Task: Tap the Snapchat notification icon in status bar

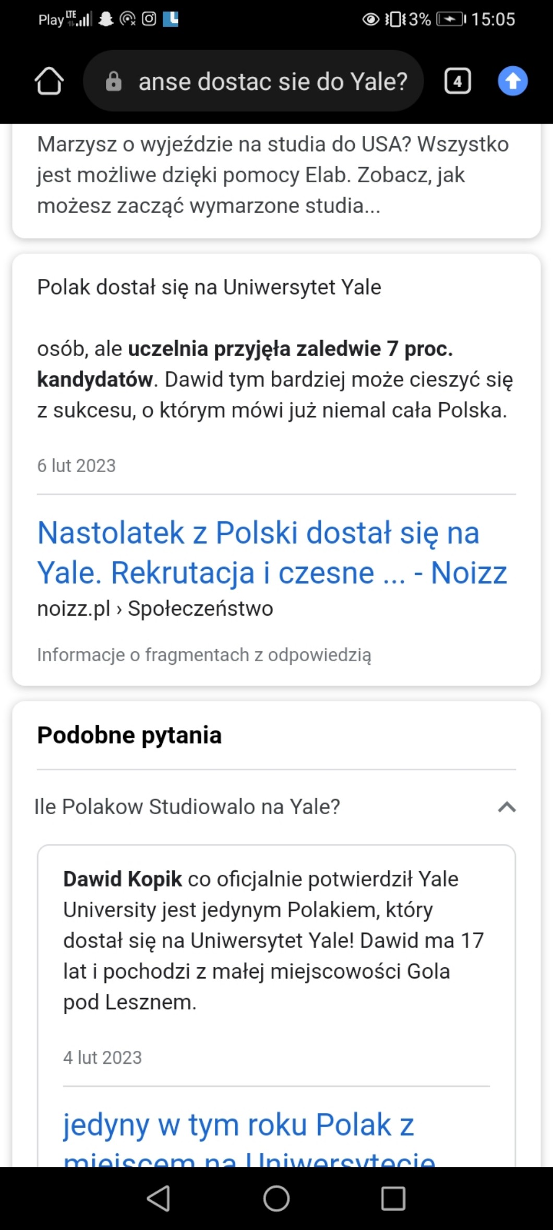Action: click(106, 19)
